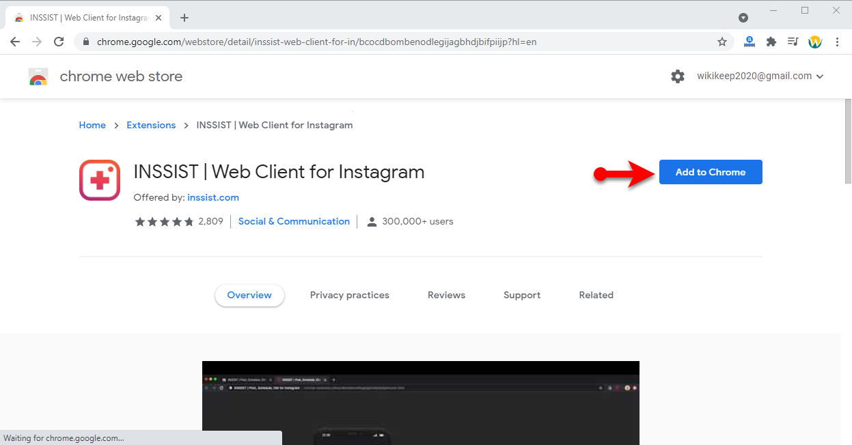Switch to the Overview tab
The width and height of the screenshot is (852, 445).
pyautogui.click(x=249, y=296)
